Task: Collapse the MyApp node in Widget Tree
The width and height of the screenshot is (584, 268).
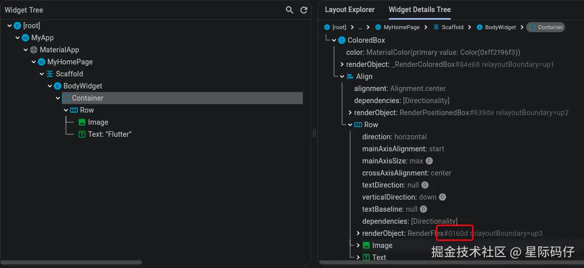Action: pos(18,38)
